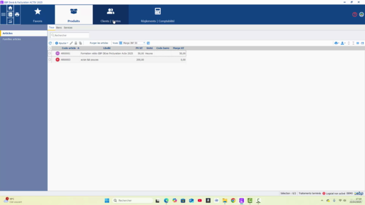Sort by Libellé column header
The height and width of the screenshot is (205, 365).
pyautogui.click(x=107, y=48)
